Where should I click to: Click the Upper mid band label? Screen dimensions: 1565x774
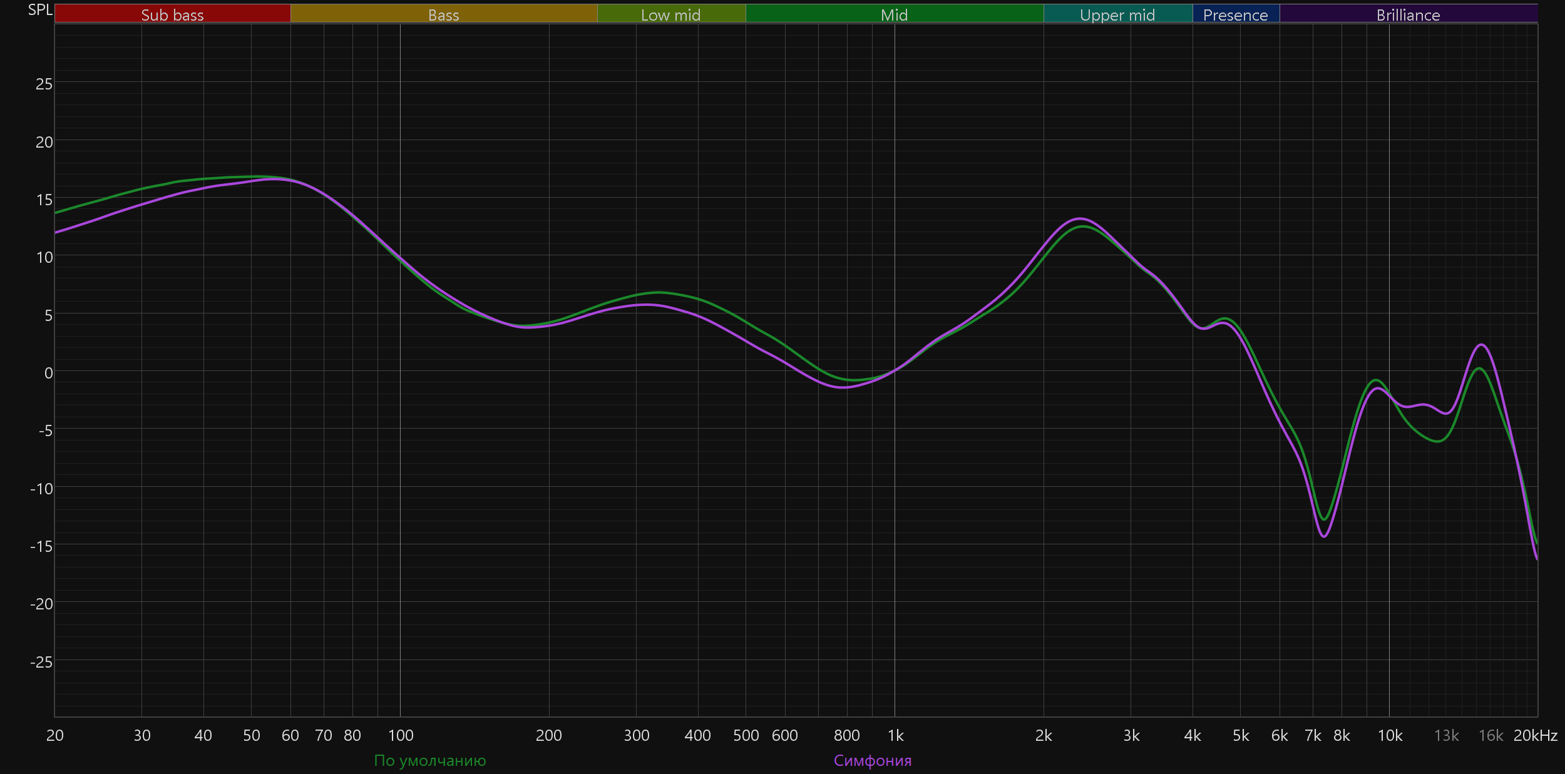(1117, 14)
